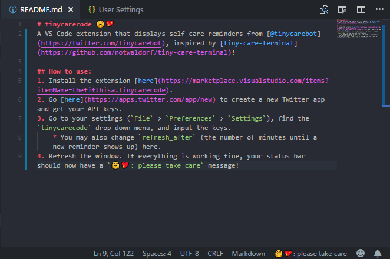Open github.com/notwaldorf/tiny-care-terminal link

[x=134, y=52]
